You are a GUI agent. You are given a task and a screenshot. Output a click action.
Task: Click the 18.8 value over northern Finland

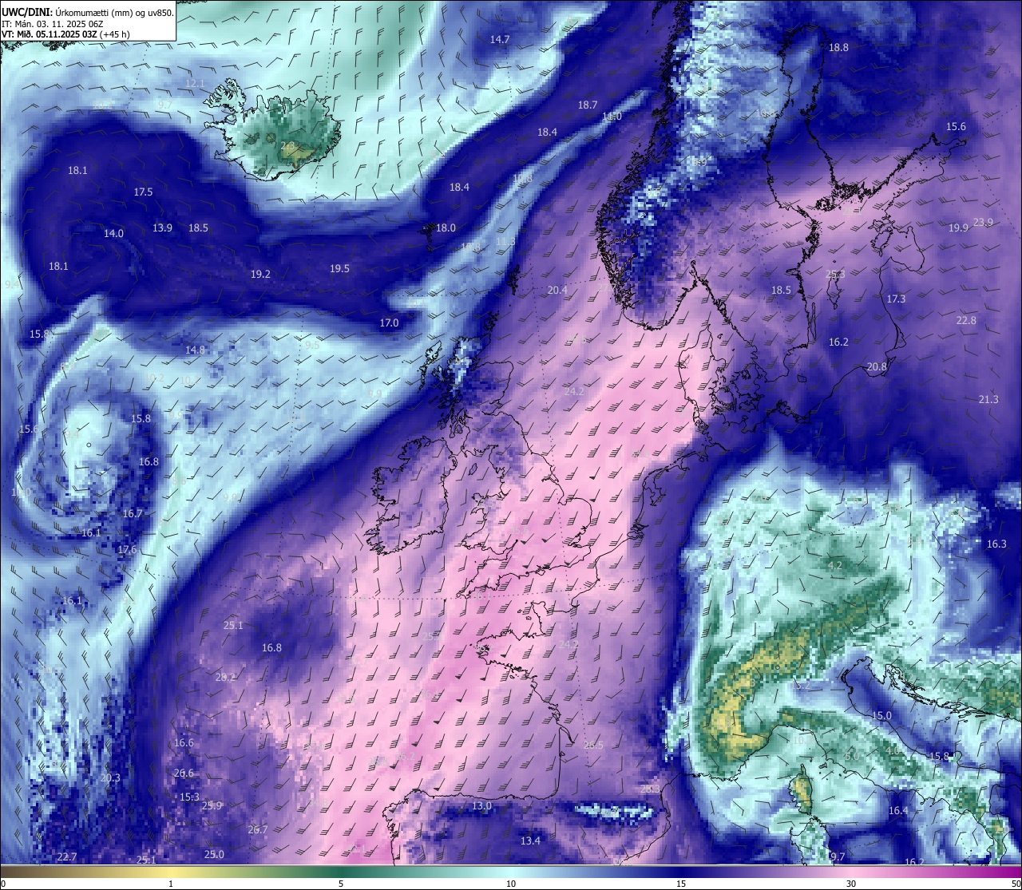point(838,47)
